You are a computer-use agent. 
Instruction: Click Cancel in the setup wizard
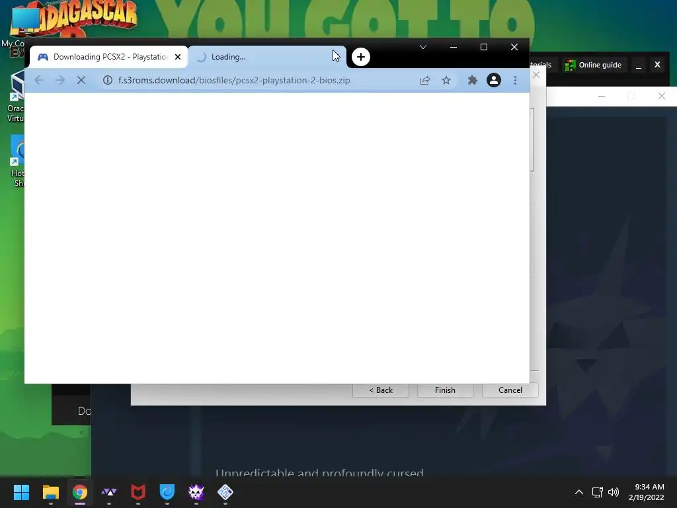510,390
